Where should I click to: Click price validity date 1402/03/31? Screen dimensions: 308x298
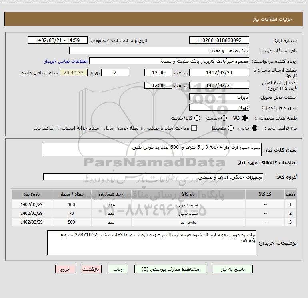tap(219, 86)
